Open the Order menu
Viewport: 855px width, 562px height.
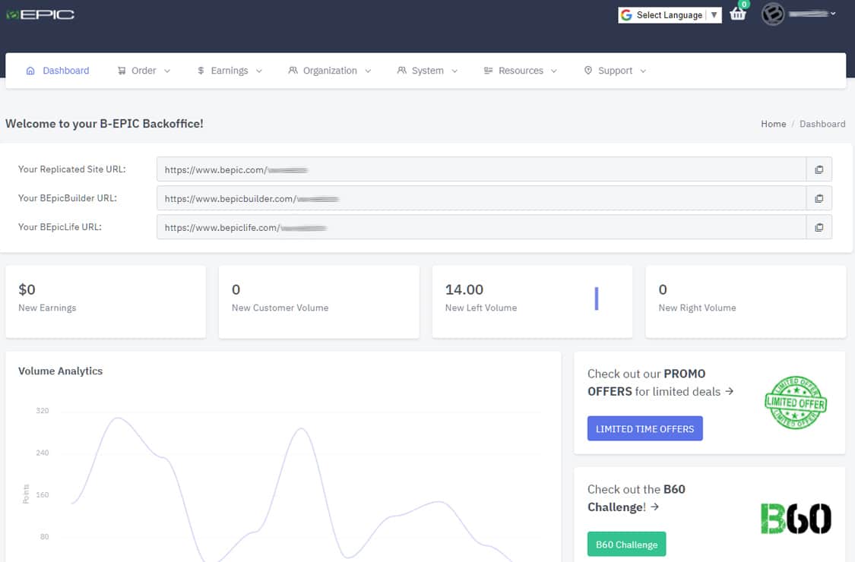coord(144,71)
